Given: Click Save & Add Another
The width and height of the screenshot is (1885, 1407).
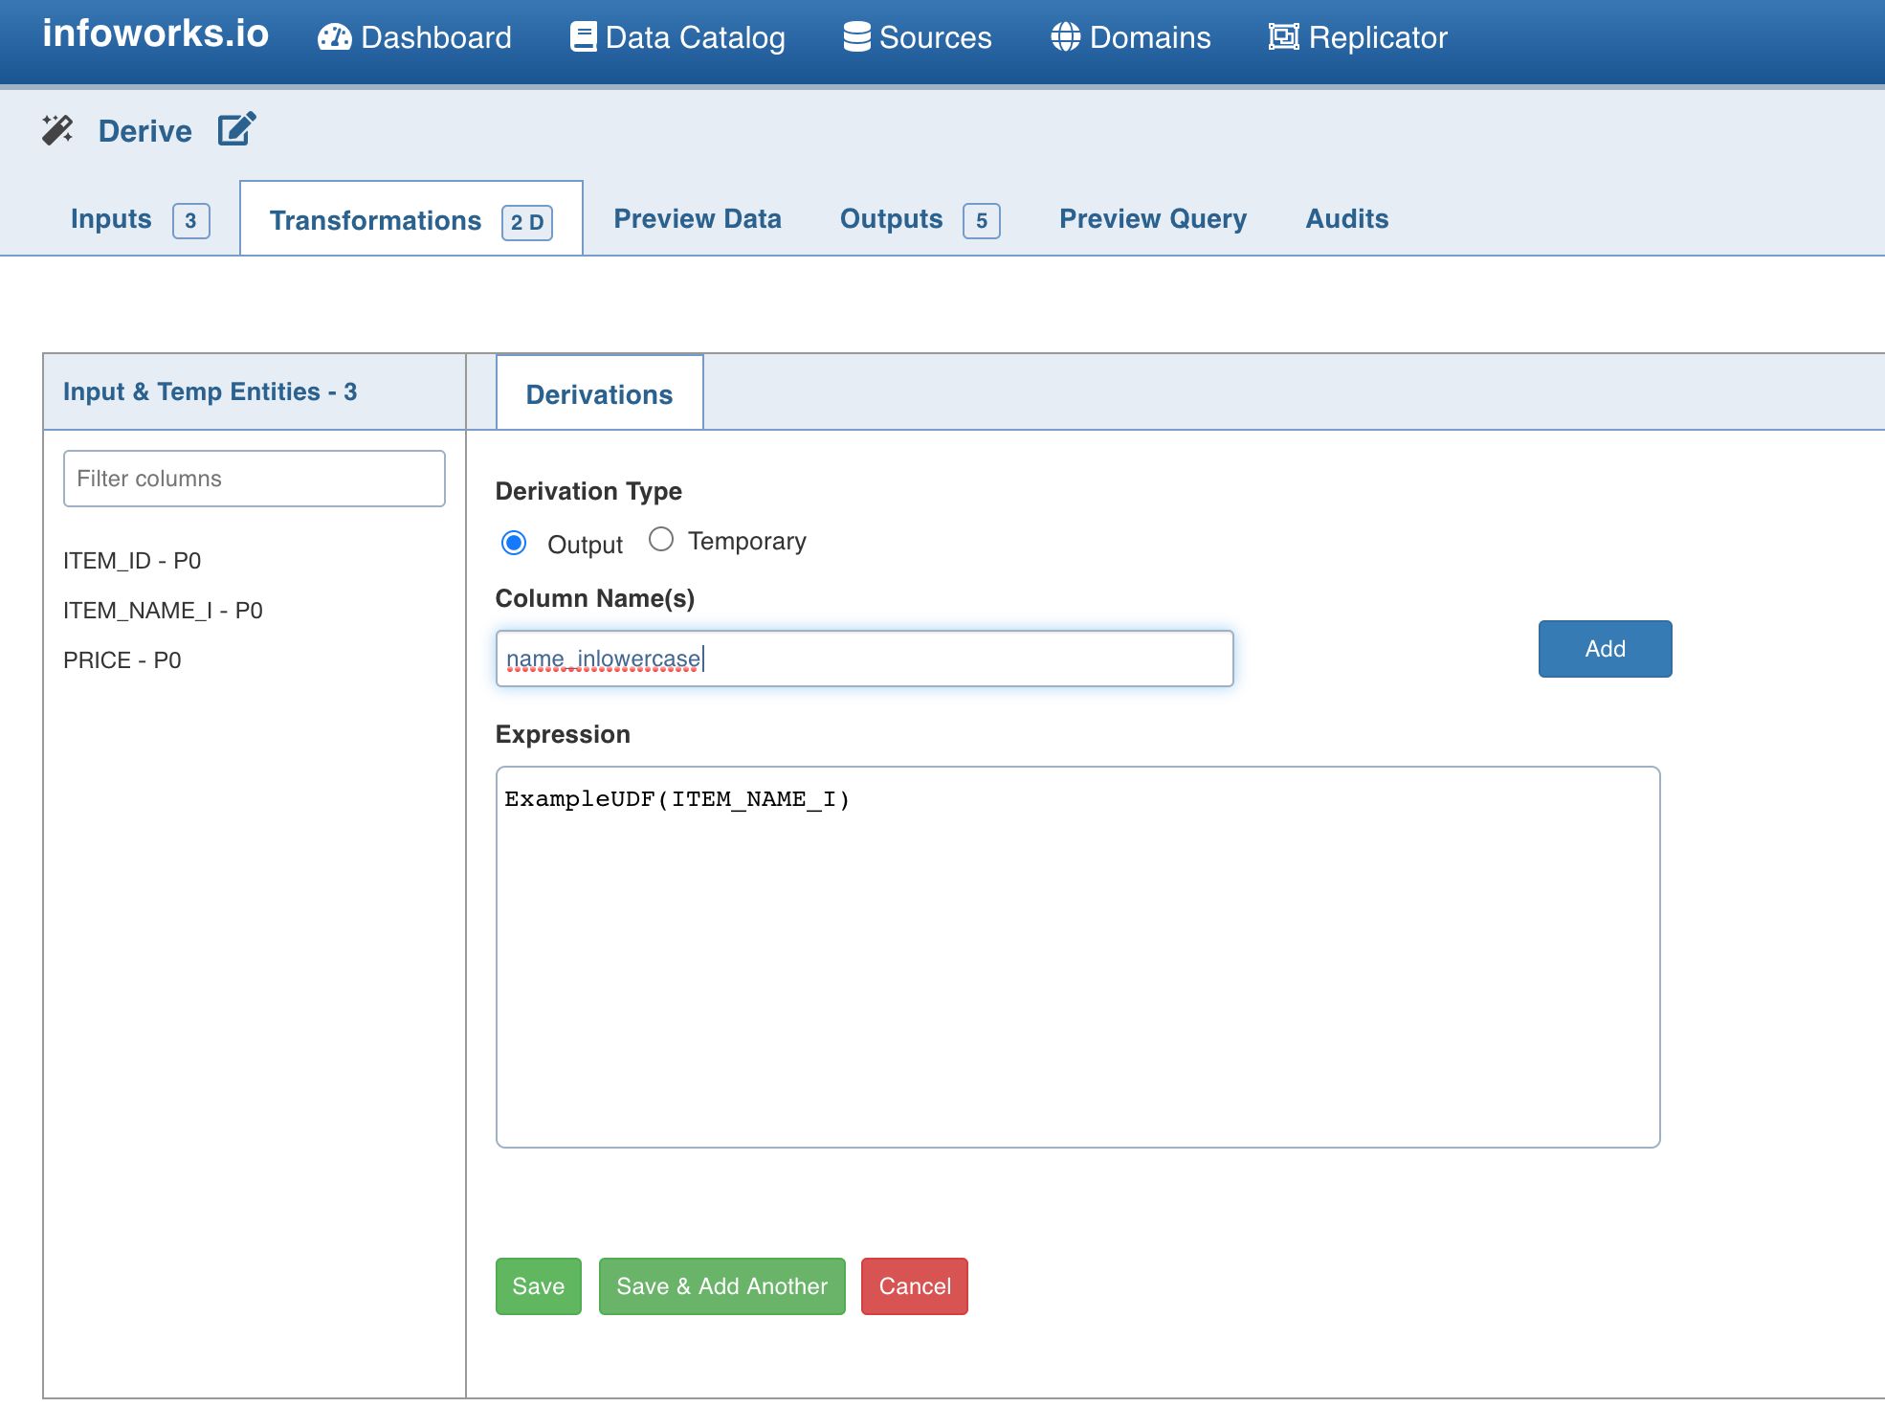Looking at the screenshot, I should pos(721,1286).
